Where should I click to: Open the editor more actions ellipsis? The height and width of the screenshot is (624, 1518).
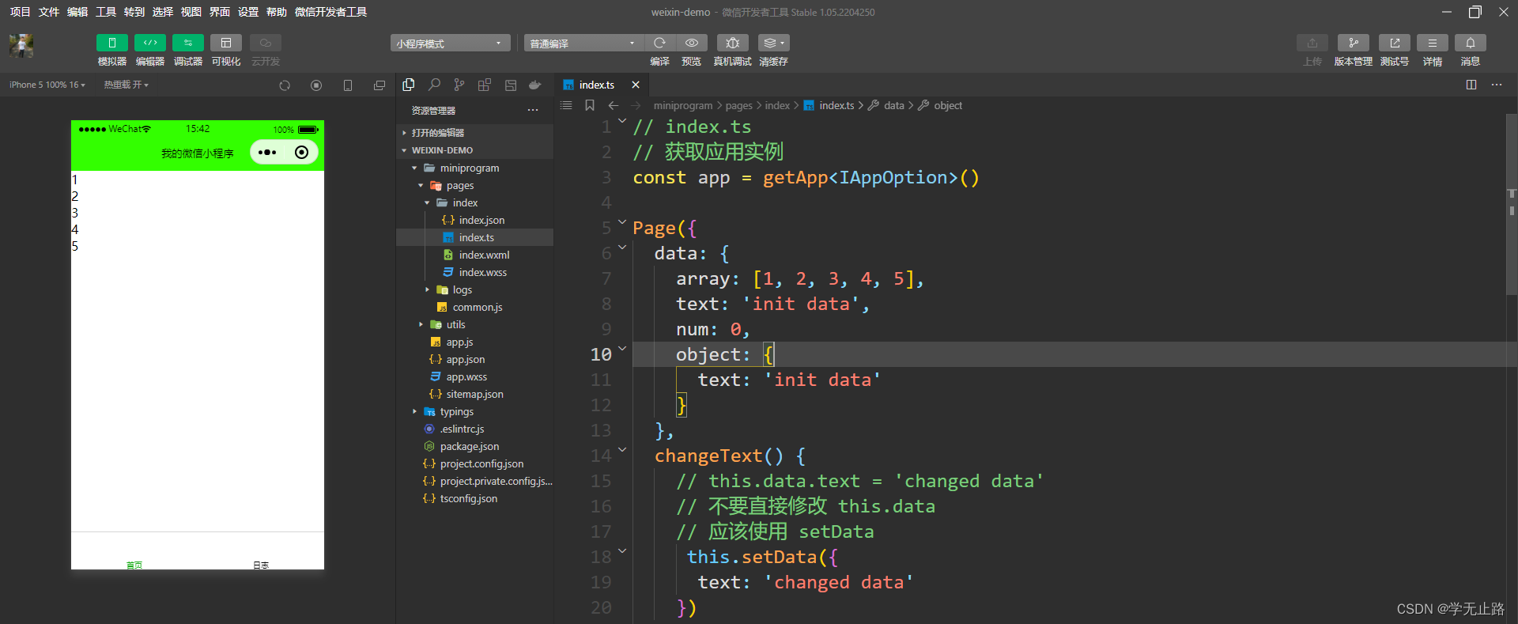tap(1497, 85)
